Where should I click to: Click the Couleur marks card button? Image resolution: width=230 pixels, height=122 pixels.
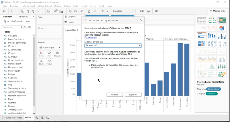pyautogui.click(x=42, y=54)
